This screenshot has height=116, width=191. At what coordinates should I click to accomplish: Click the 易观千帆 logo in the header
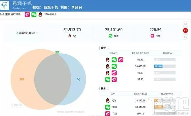5,5
